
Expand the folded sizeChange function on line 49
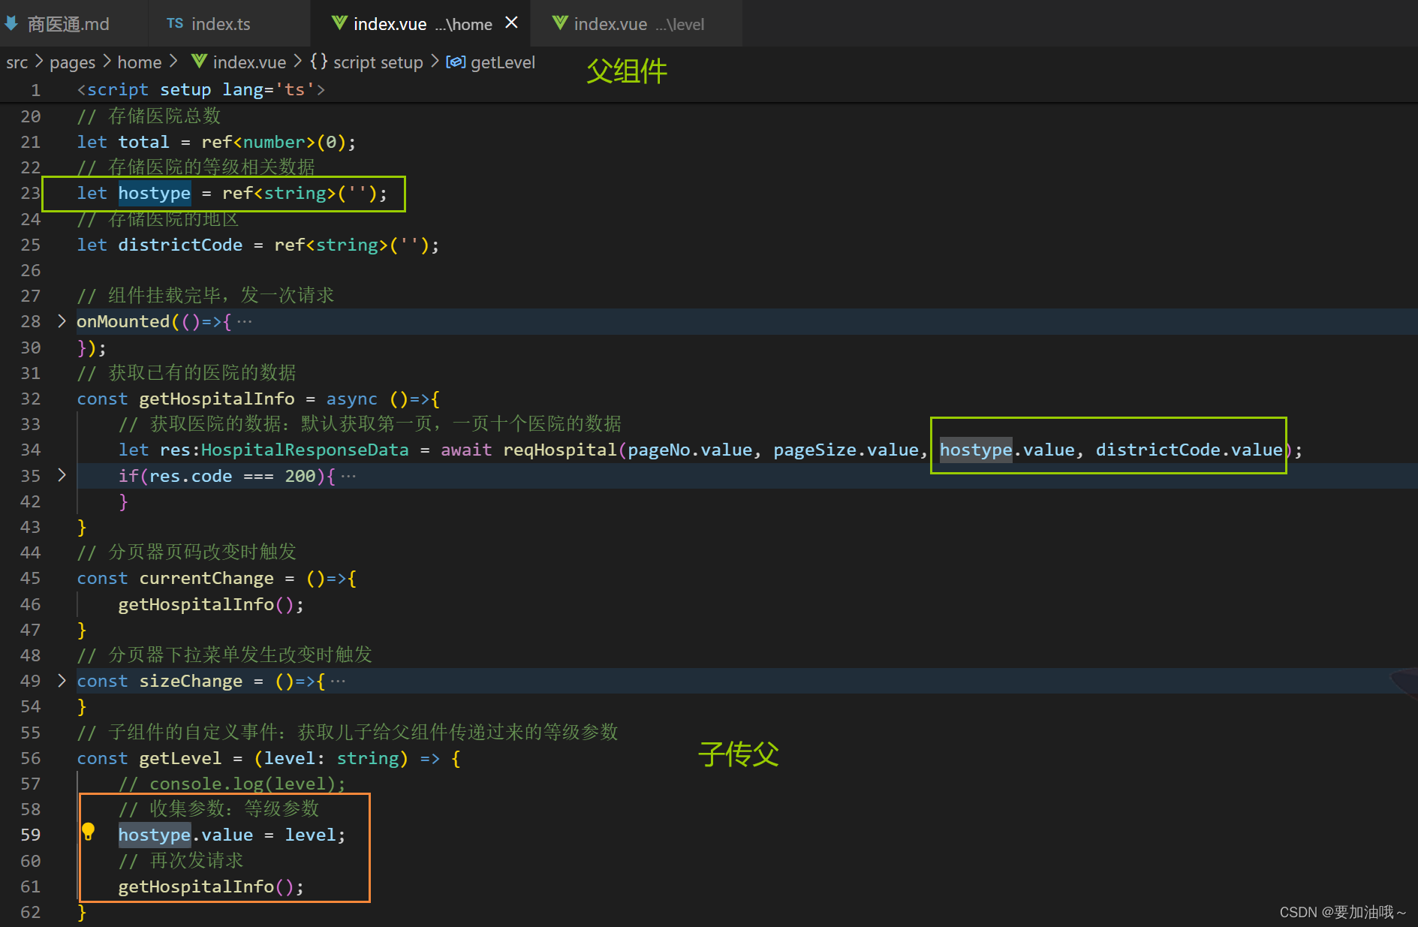coord(62,681)
